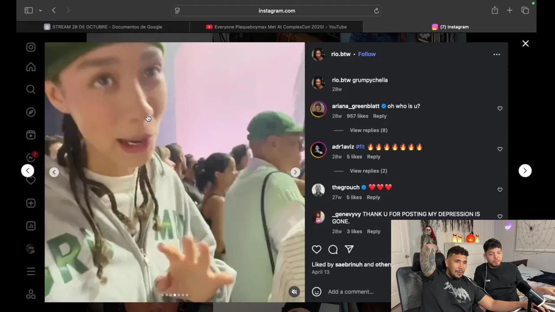Open the comment bubble icon under the post

click(x=333, y=249)
